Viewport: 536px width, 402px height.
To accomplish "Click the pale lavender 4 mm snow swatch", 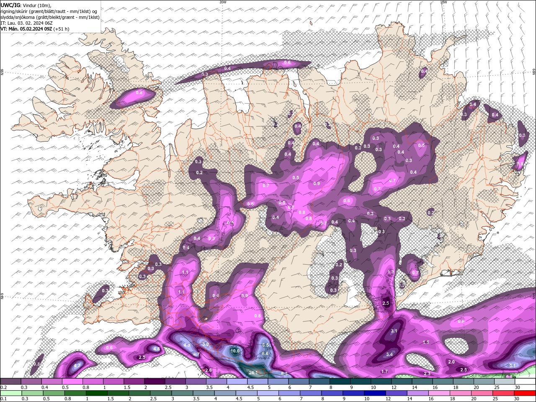I will pyautogui.click(x=237, y=381).
